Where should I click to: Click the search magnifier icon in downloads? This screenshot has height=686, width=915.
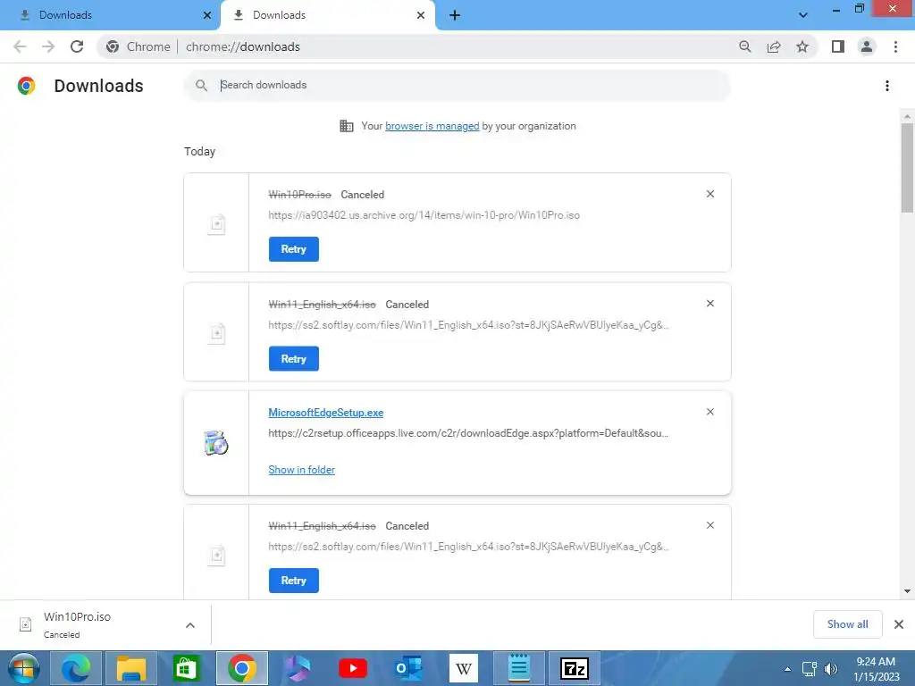pyautogui.click(x=201, y=85)
